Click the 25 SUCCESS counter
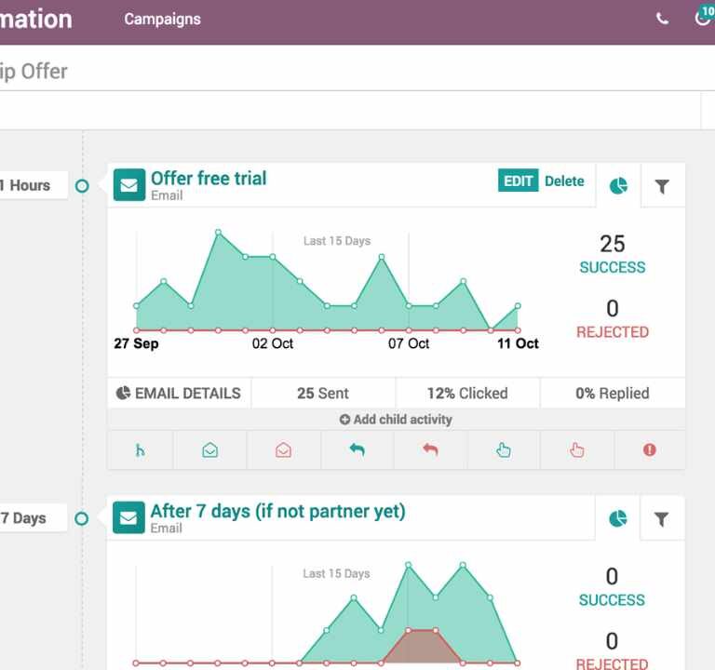Viewport: 715px width, 670px height. tap(613, 254)
